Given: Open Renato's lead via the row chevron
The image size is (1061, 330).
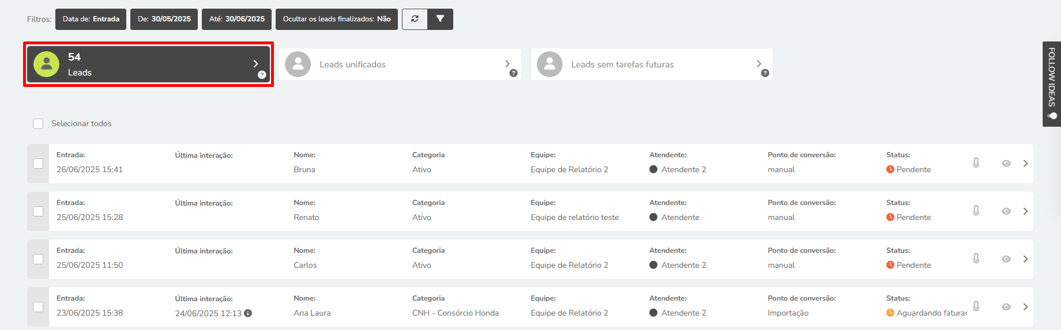Looking at the screenshot, I should pos(1025,211).
